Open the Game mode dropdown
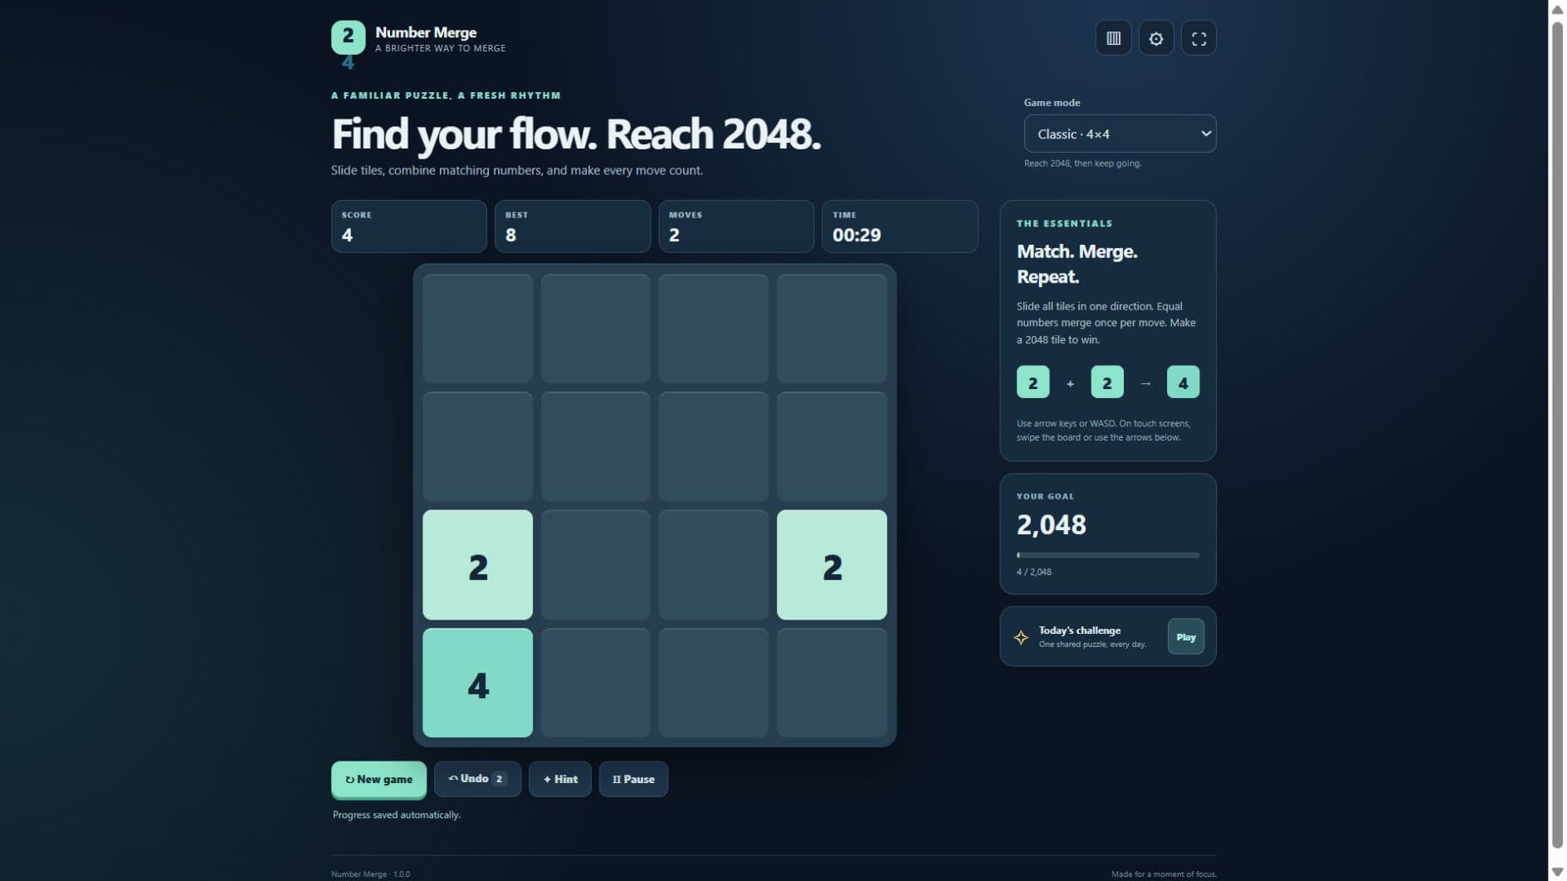This screenshot has width=1567, height=881. pyautogui.click(x=1120, y=134)
